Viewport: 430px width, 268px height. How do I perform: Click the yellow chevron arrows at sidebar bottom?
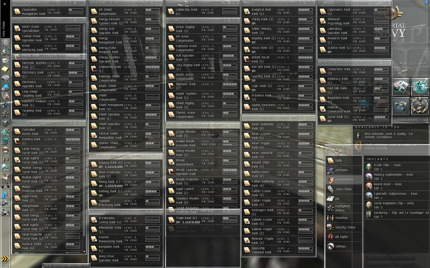point(5,258)
